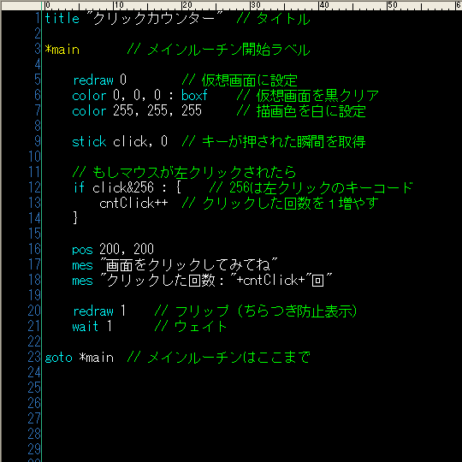Click the '// ウェイト' comment on line 21
The height and width of the screenshot is (462, 462).
[191, 327]
